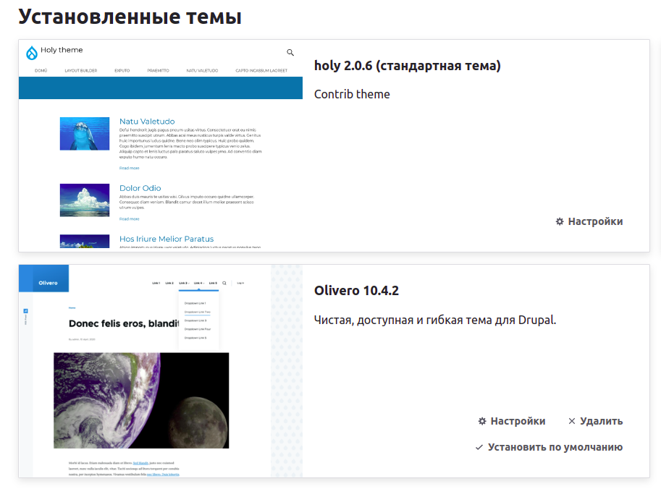Select Dropdown Link Two in Olivero menu
Image resolution: width=661 pixels, height=489 pixels.
click(197, 312)
